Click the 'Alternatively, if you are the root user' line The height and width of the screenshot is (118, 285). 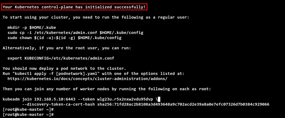click(67, 48)
